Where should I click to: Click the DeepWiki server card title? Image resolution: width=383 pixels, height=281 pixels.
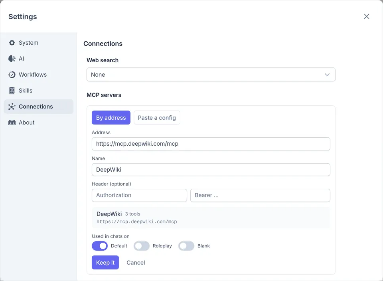click(x=109, y=214)
